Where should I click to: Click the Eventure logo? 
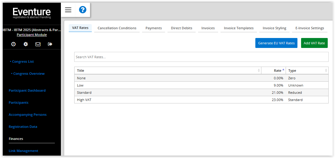32,13
